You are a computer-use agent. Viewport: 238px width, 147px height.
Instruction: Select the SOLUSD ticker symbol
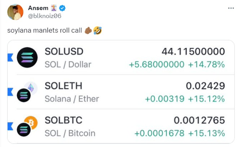click(x=64, y=52)
